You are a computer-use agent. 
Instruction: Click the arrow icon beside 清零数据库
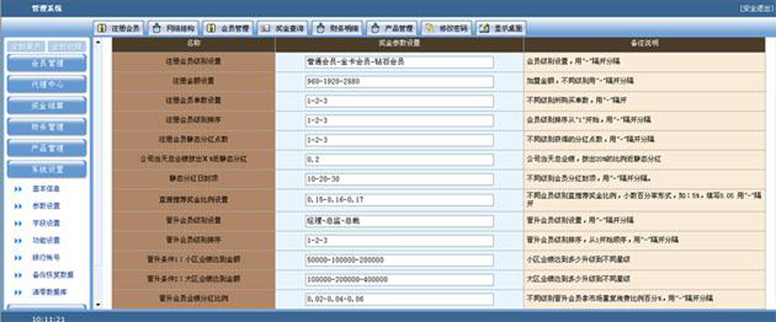click(x=18, y=292)
